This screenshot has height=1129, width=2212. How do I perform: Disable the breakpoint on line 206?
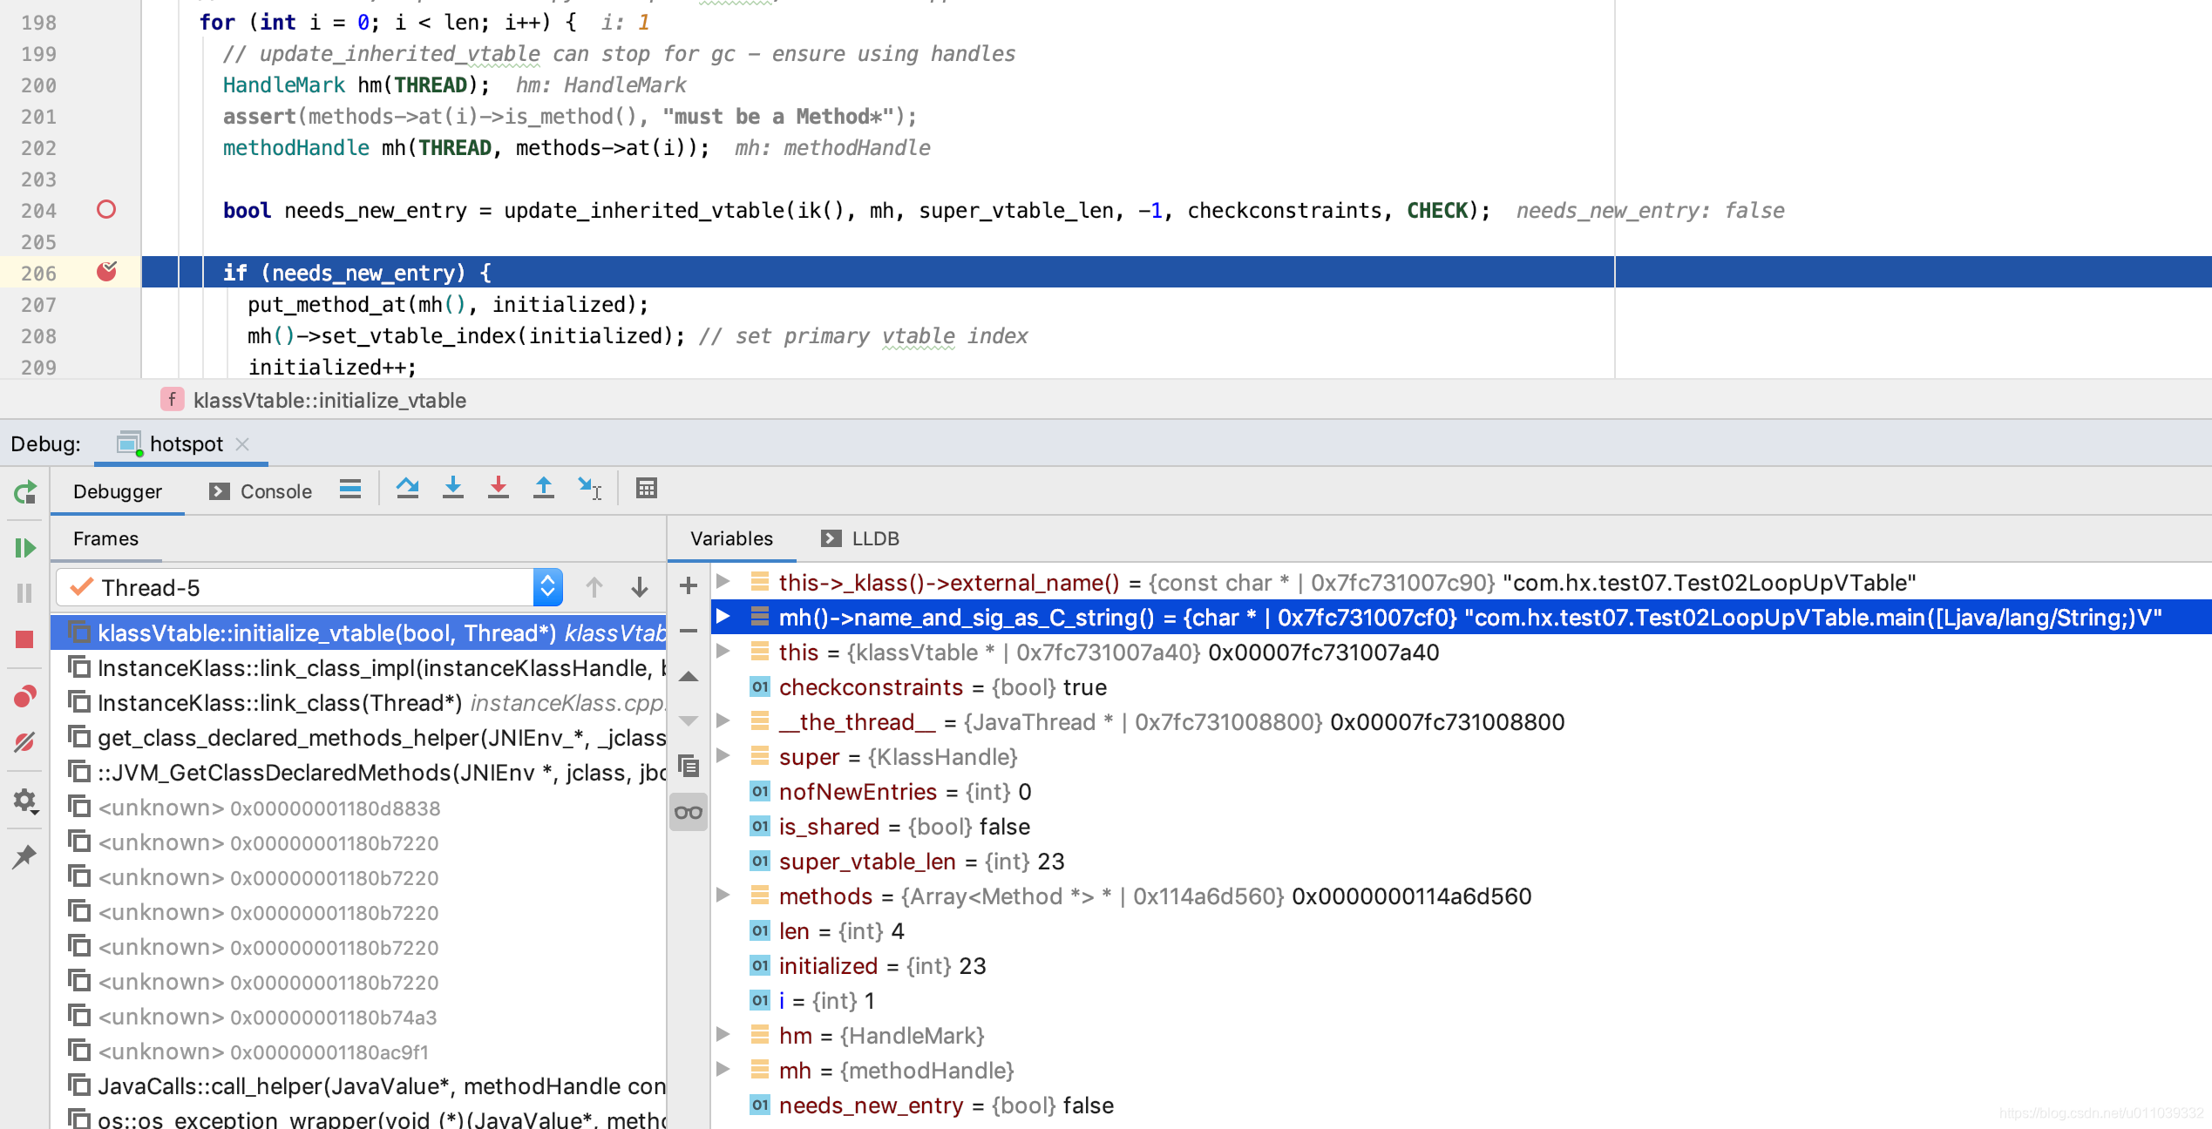106,272
